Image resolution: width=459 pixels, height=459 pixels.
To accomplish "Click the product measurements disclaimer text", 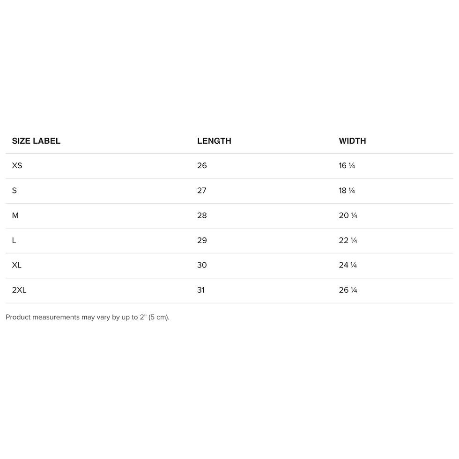I will 88,318.
